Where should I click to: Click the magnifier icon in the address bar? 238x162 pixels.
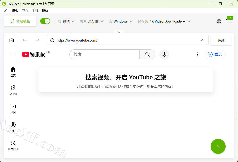(x=52, y=40)
